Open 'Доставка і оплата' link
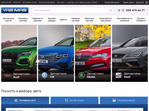This screenshot has height=111, width=149. [x=30, y=2]
